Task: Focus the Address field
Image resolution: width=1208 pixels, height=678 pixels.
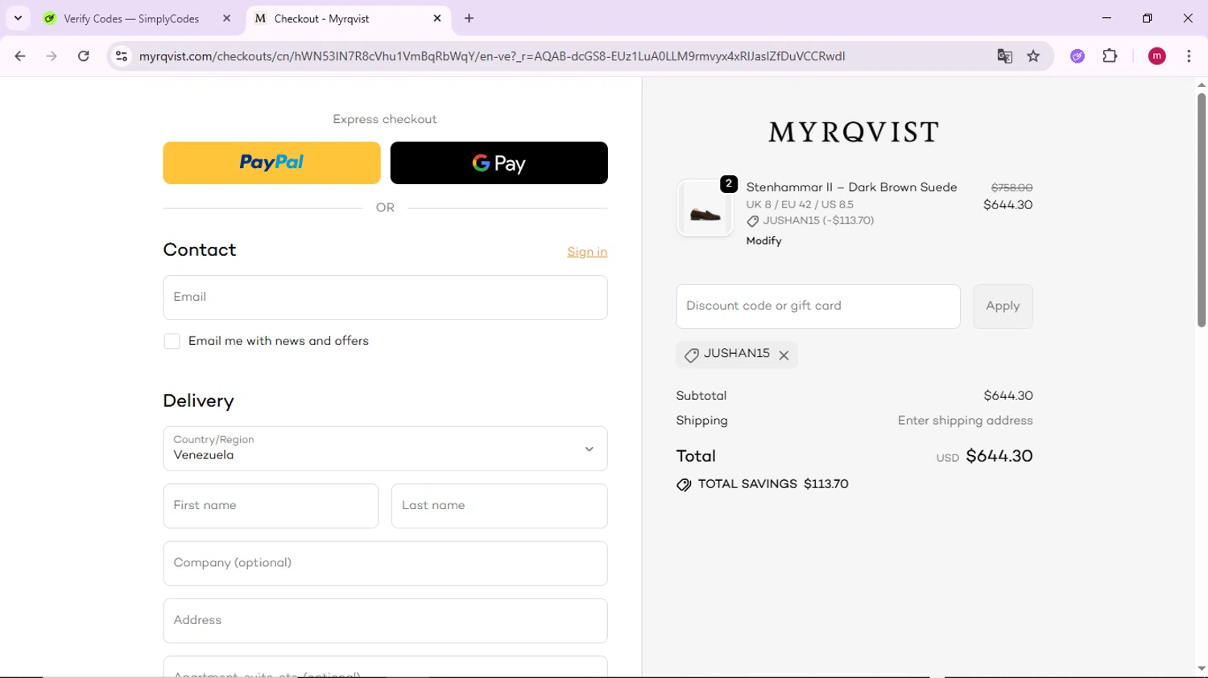Action: 385,621
